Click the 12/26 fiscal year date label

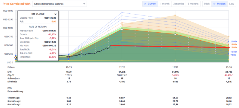[122, 67]
